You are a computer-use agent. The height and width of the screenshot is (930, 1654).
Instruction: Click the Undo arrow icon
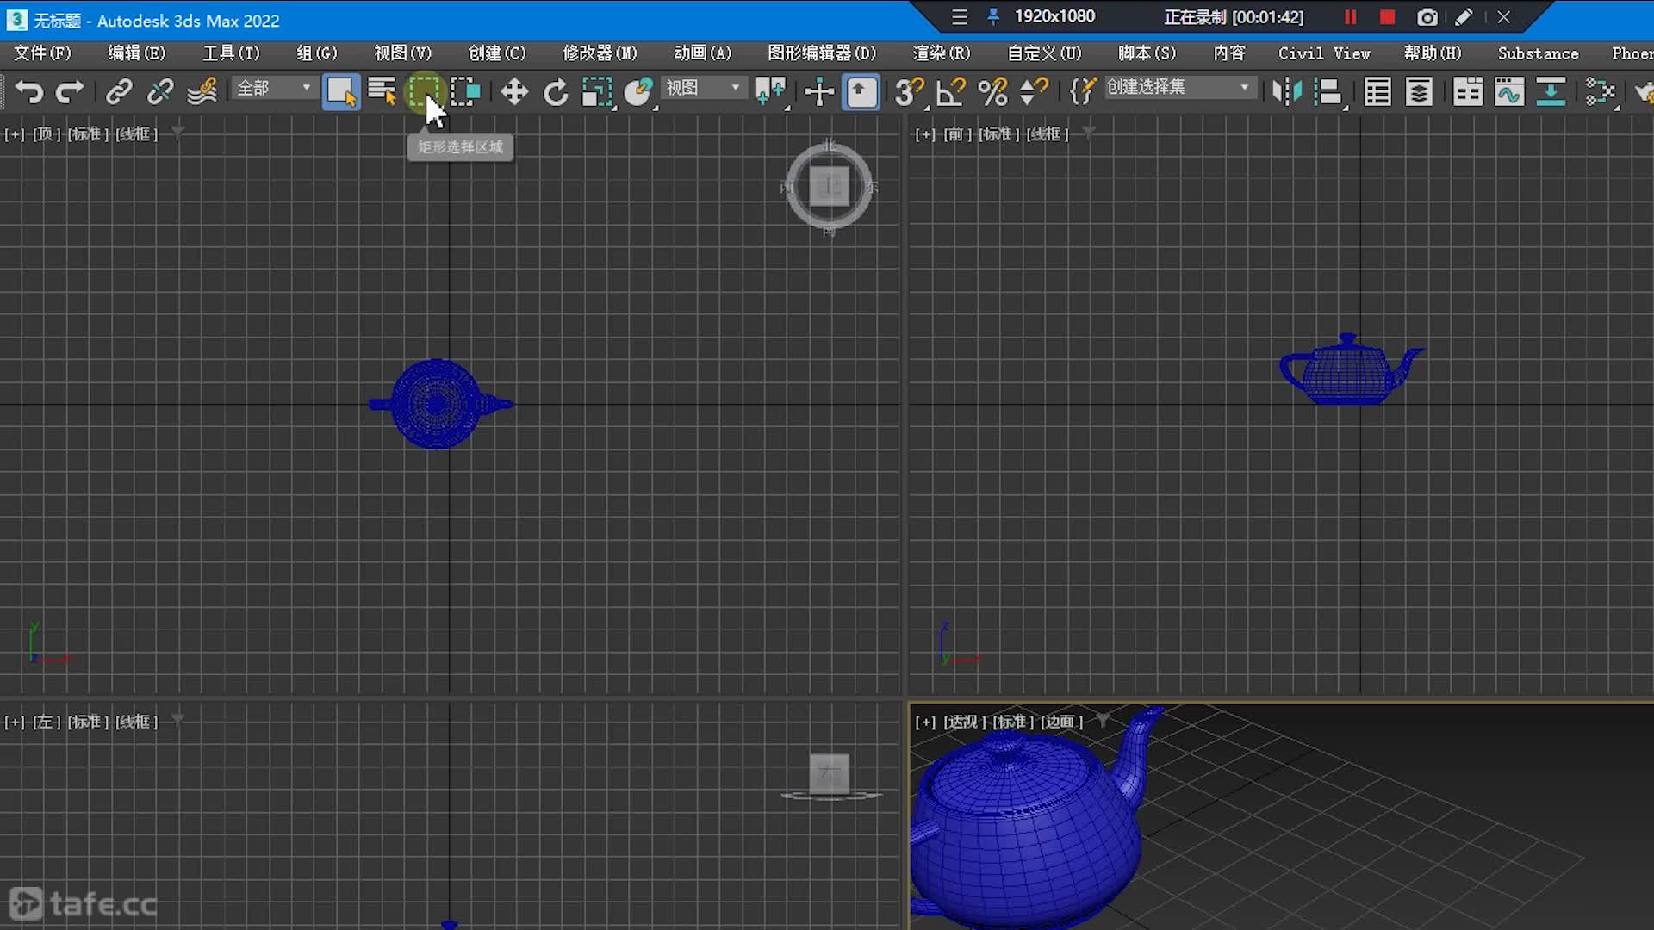(x=29, y=91)
